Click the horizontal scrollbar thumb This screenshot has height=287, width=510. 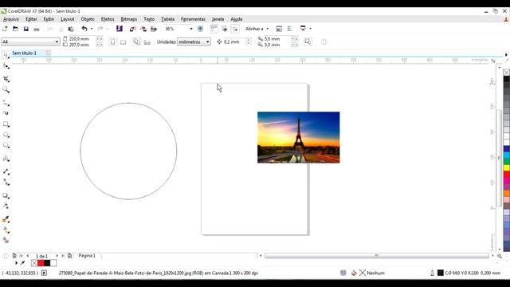(377, 256)
